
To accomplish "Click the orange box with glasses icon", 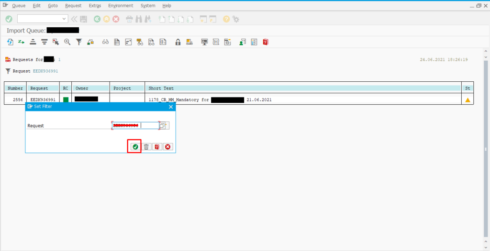I will (140, 42).
